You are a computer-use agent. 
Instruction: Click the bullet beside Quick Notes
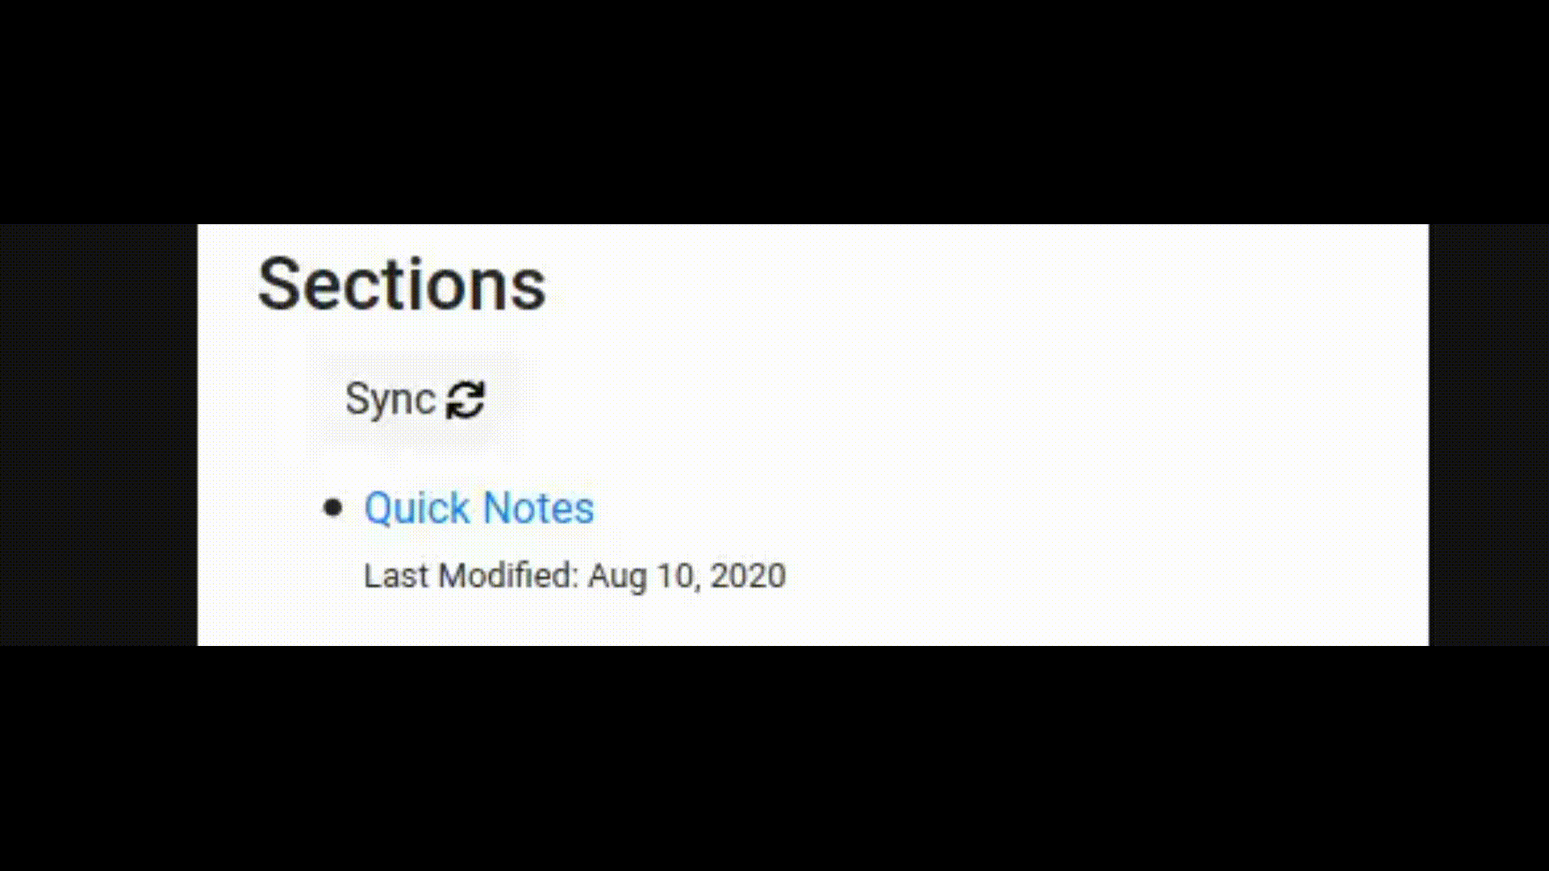[x=332, y=507]
